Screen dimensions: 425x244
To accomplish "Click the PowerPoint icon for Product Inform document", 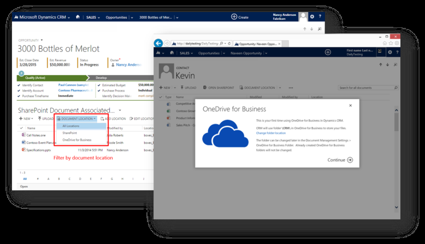I will click(x=168, y=118).
